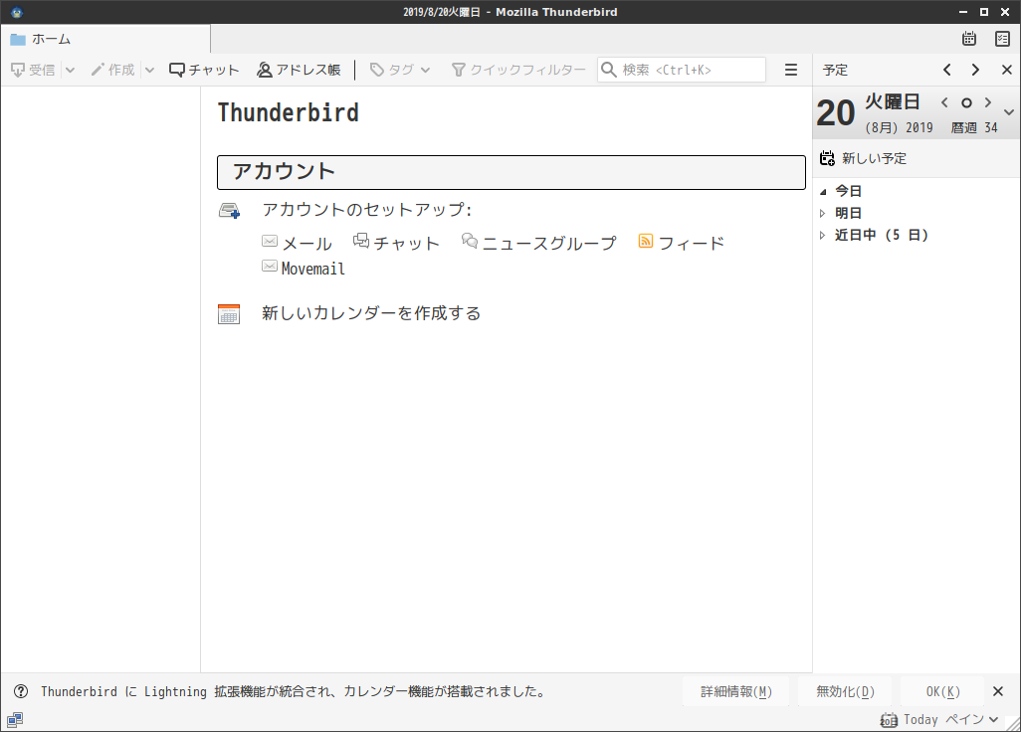Close the 予定 today pane
Viewport: 1021px width, 732px height.
[1006, 70]
